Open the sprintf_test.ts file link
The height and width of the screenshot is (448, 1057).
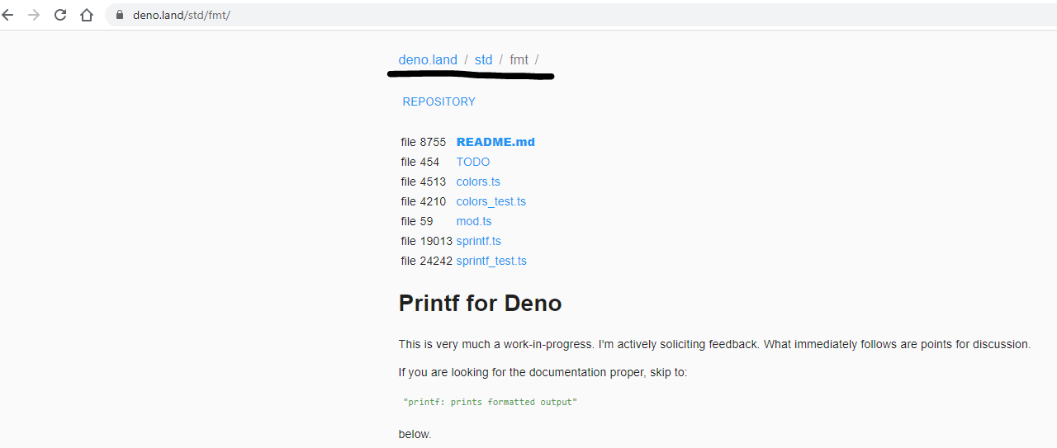click(491, 261)
